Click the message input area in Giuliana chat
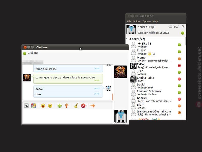The image size is (202, 152). pos(68,116)
